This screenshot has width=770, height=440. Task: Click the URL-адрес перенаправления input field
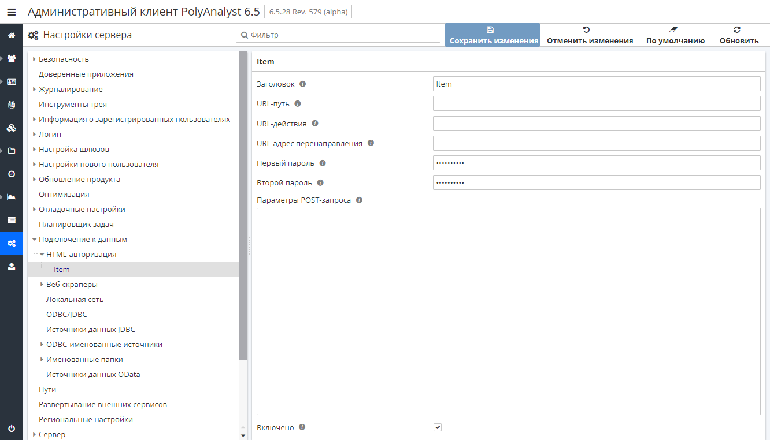(x=597, y=143)
